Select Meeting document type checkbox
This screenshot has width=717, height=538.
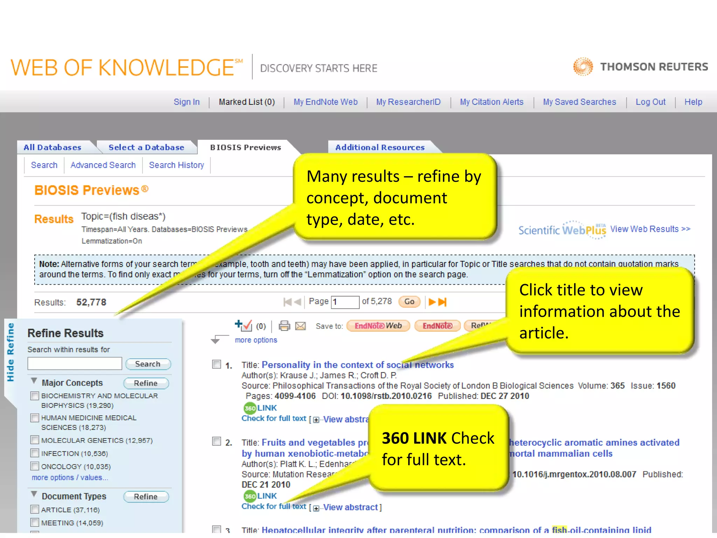(35, 523)
